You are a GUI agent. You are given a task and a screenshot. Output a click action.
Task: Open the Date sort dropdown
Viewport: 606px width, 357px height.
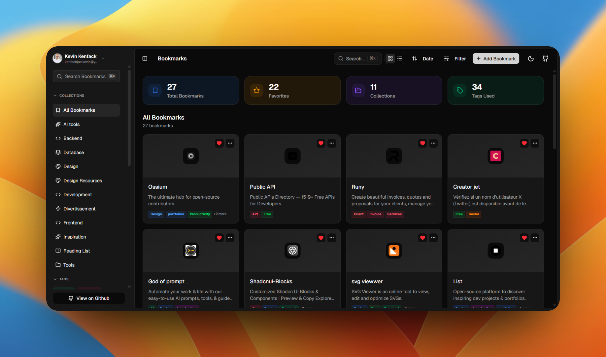point(423,59)
